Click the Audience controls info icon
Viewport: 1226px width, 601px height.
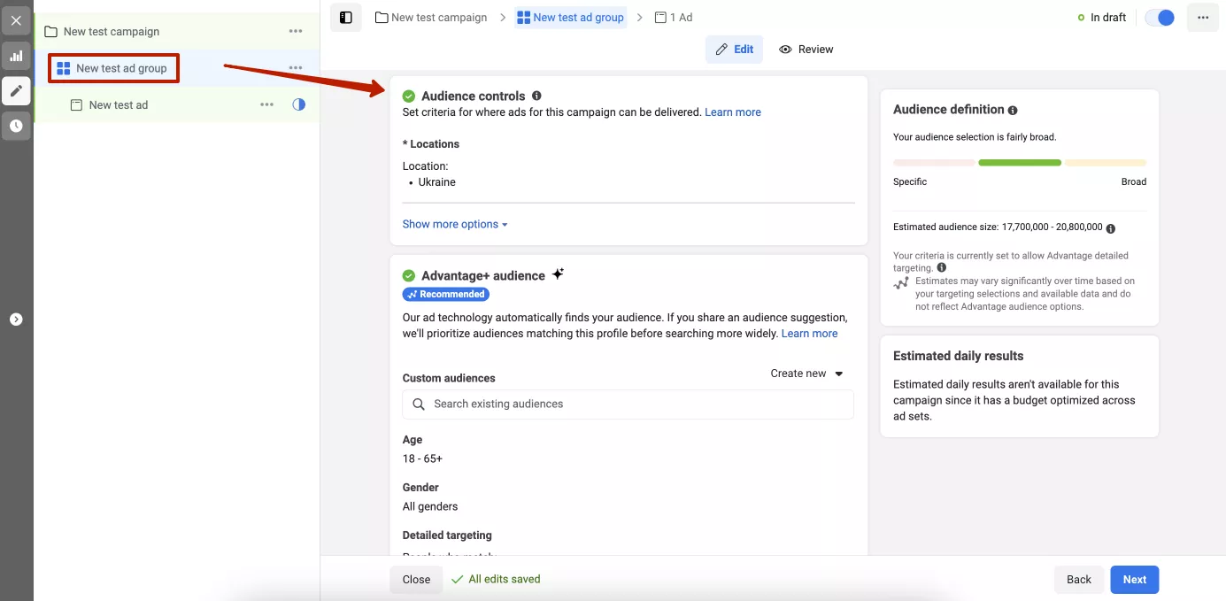(536, 96)
